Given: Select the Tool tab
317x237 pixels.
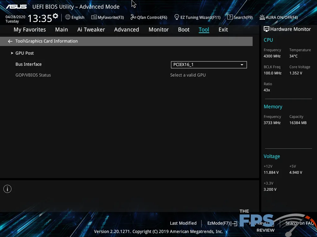Looking at the screenshot, I should pyautogui.click(x=204, y=30).
